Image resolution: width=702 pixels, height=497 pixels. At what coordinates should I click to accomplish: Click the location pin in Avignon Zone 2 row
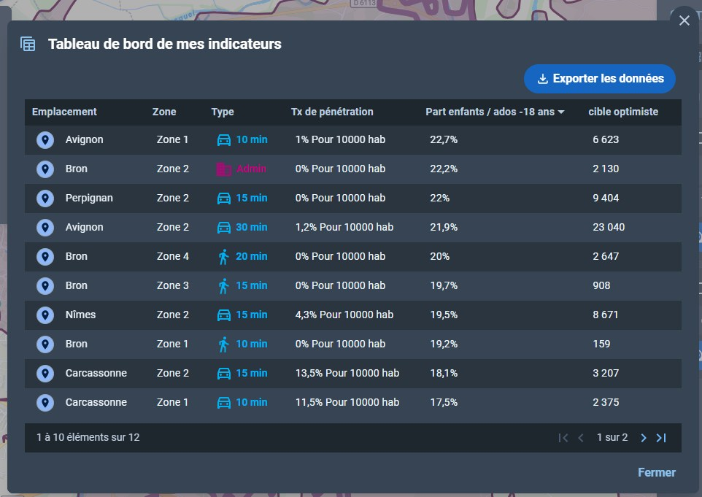(x=45, y=228)
